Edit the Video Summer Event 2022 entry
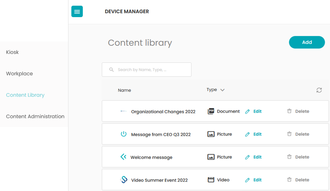 [x=257, y=180]
